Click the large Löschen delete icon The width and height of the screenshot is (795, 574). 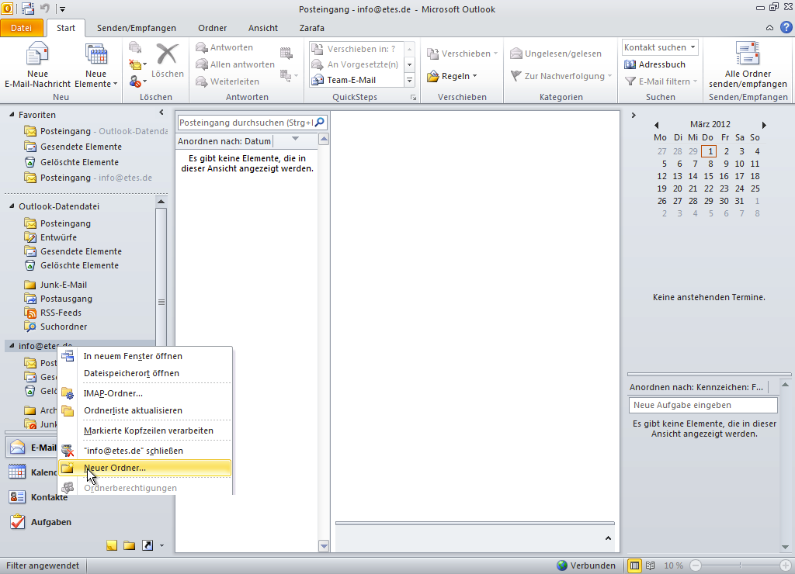click(x=168, y=61)
